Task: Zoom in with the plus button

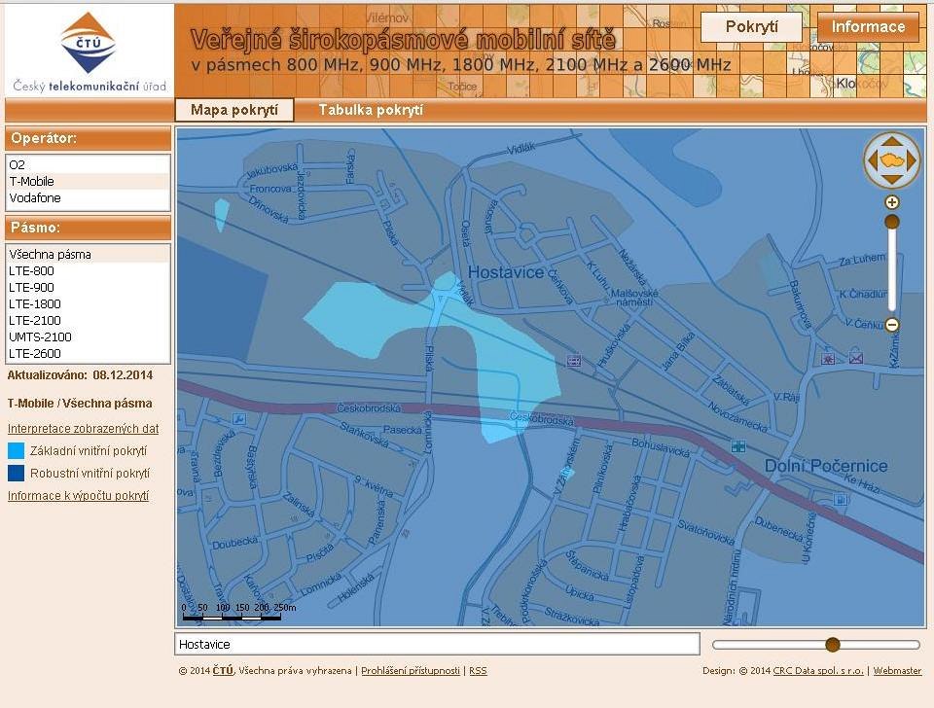Action: click(891, 202)
